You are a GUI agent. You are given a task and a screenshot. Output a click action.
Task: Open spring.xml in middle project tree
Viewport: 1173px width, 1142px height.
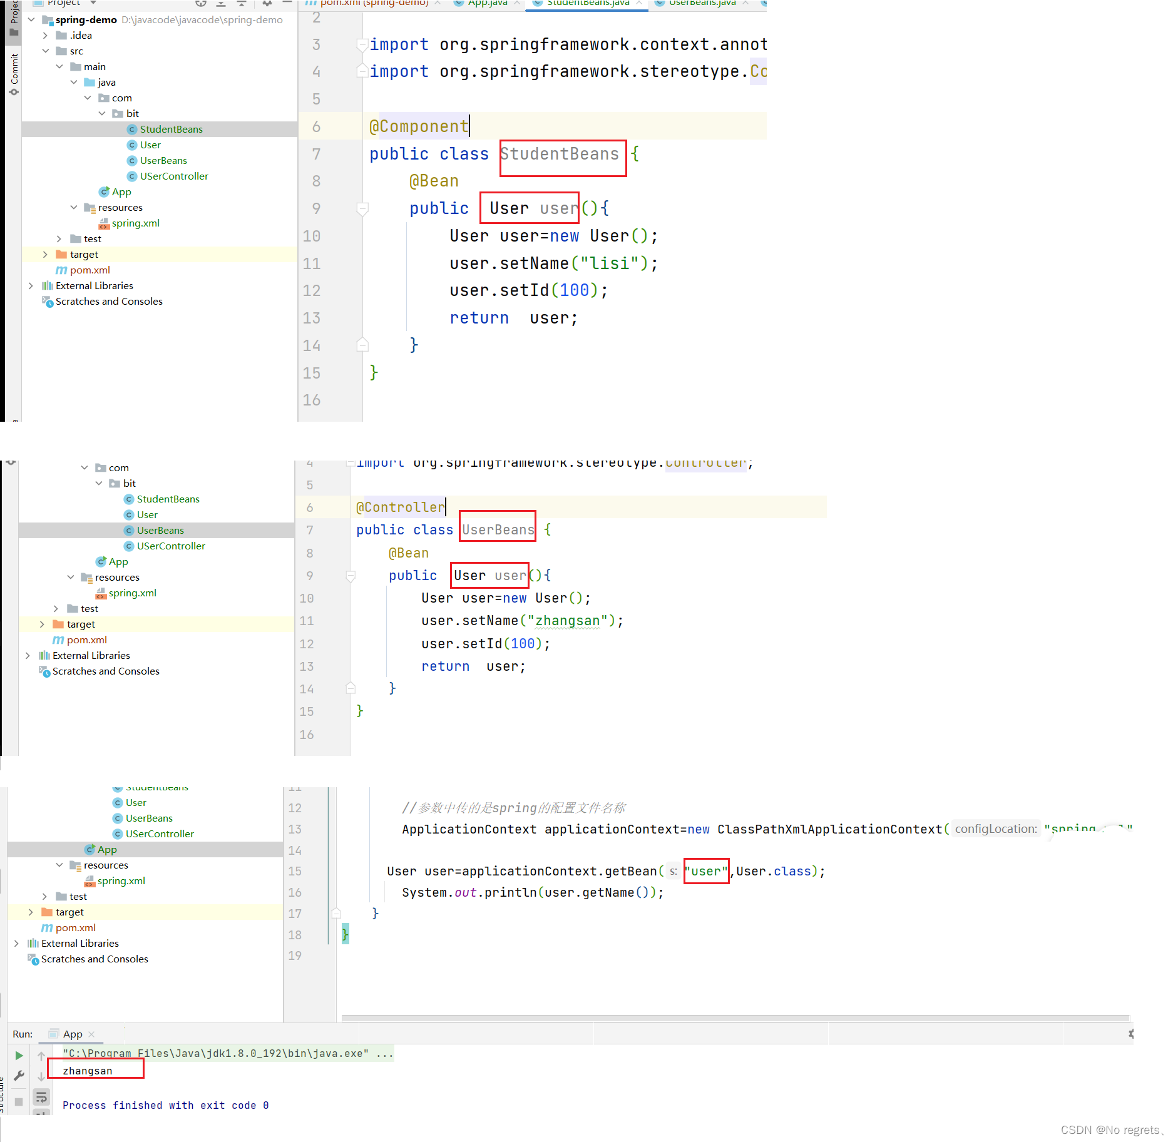pos(132,593)
